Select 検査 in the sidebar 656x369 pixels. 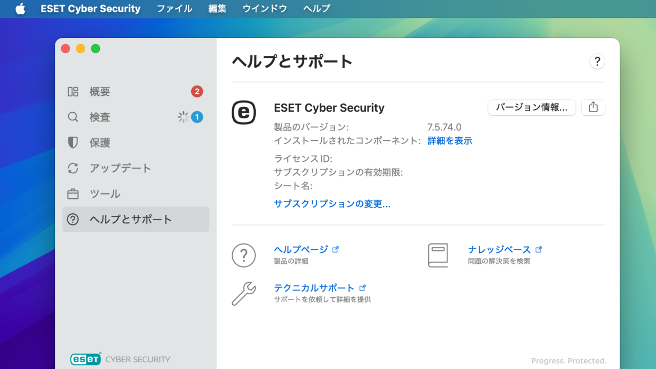tap(136, 117)
